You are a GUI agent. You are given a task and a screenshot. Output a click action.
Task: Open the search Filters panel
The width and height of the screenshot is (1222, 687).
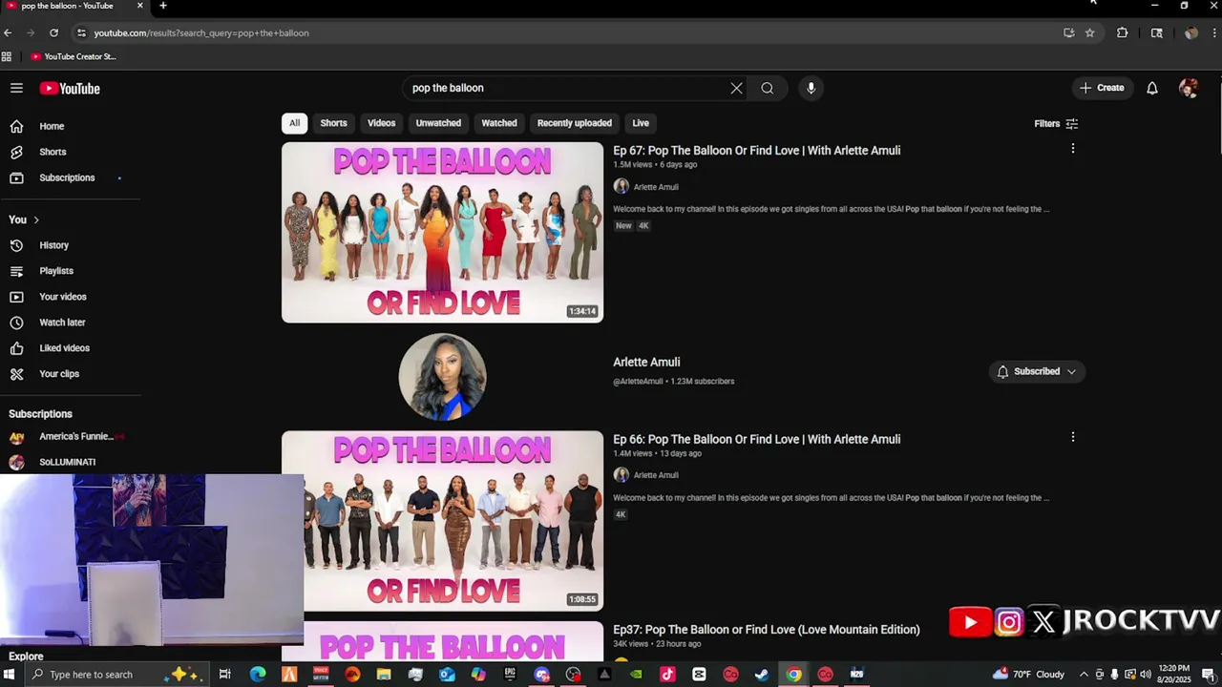point(1056,123)
